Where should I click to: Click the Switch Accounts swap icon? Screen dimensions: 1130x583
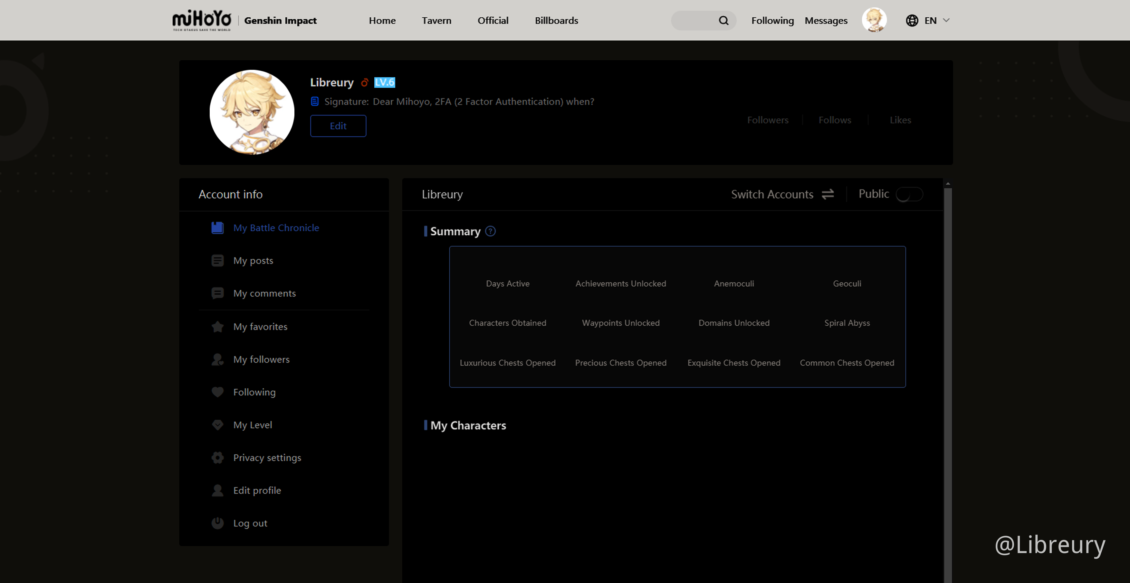[828, 194]
